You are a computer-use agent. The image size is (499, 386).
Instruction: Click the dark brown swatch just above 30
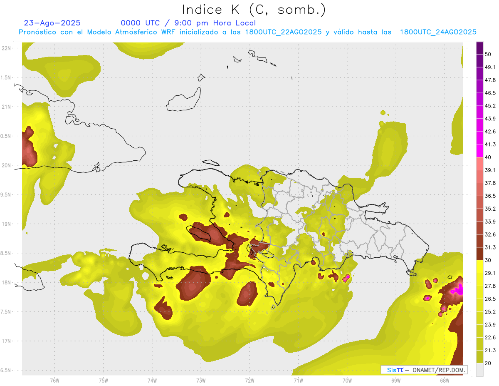479,254
